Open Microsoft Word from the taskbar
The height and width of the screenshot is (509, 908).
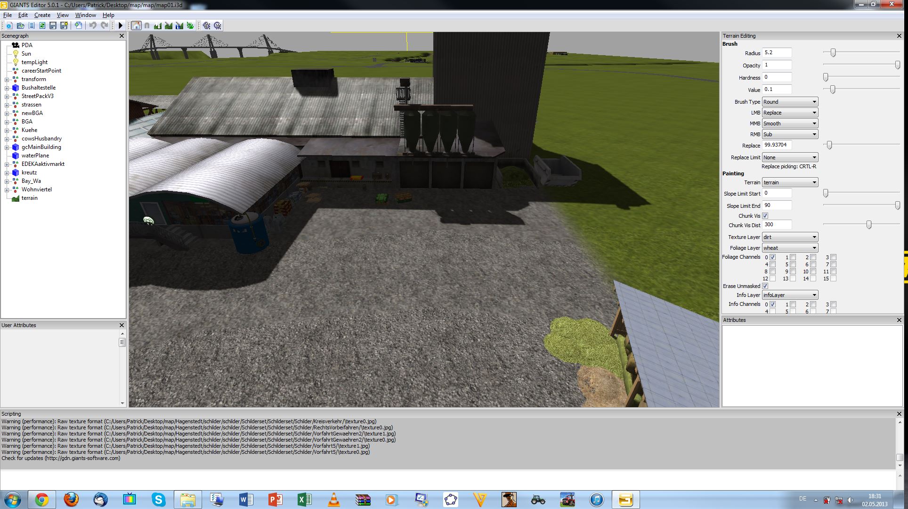pos(246,500)
